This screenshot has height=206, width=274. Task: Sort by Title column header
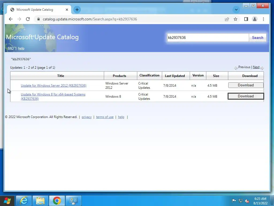click(x=61, y=76)
